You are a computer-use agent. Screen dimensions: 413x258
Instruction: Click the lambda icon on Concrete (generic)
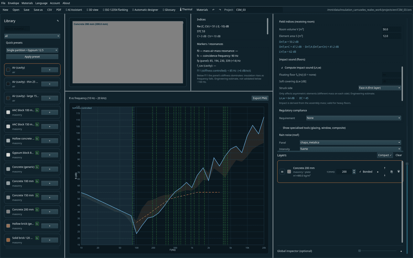37,167
